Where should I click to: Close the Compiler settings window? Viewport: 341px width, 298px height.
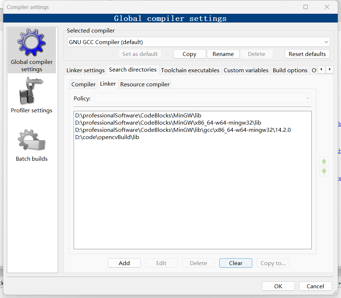[x=327, y=7]
